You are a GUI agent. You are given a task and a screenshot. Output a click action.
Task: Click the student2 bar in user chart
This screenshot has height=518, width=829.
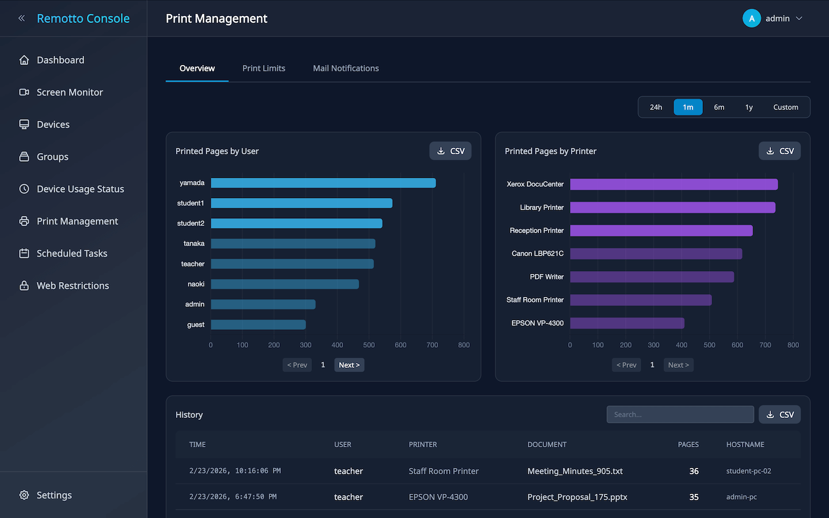point(296,223)
